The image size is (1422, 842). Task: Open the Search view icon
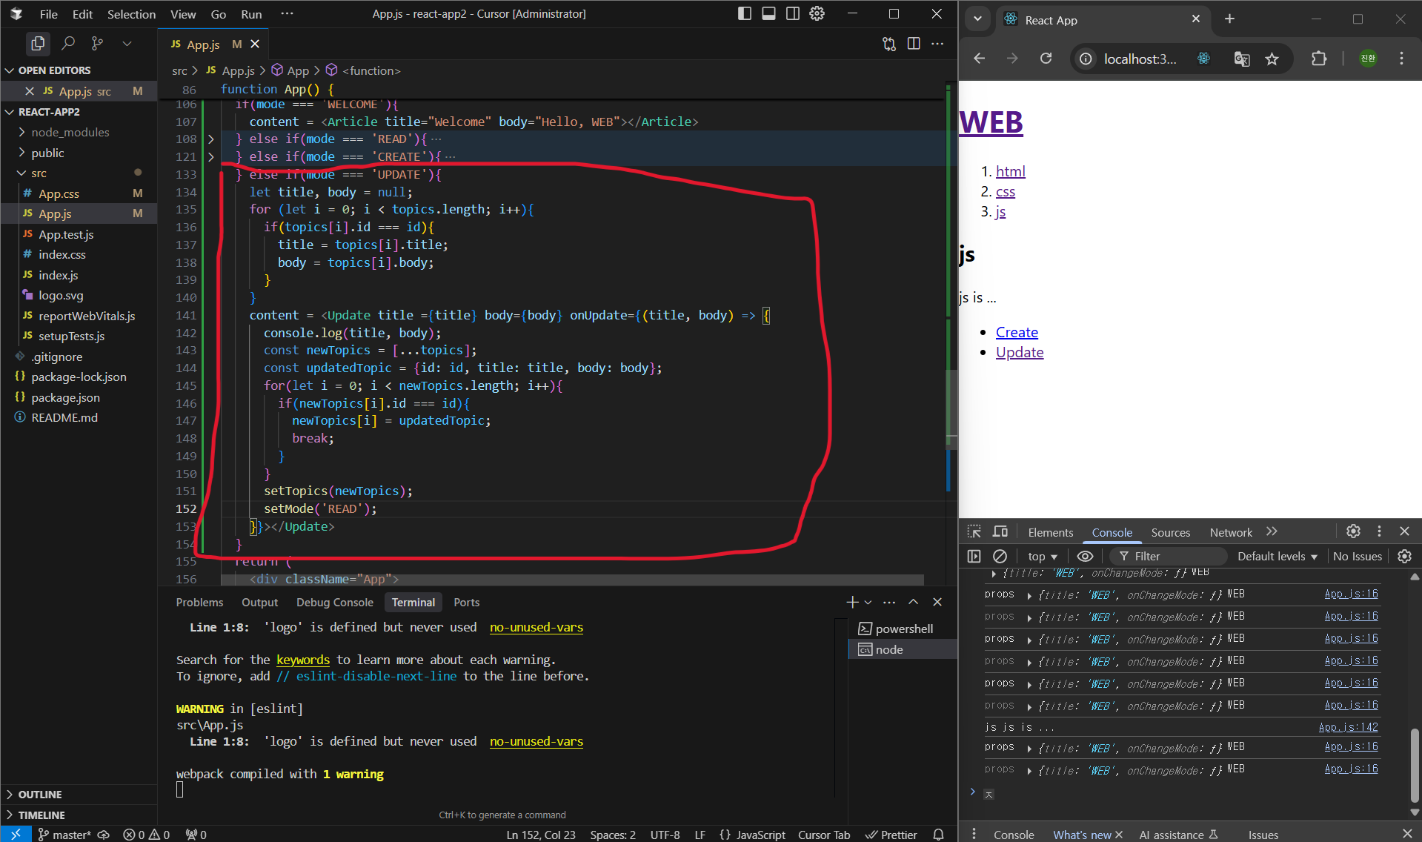point(68,44)
